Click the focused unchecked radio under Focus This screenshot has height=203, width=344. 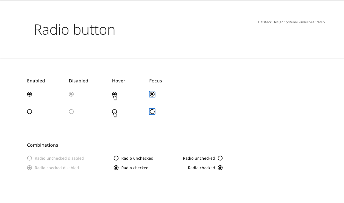[152, 111]
